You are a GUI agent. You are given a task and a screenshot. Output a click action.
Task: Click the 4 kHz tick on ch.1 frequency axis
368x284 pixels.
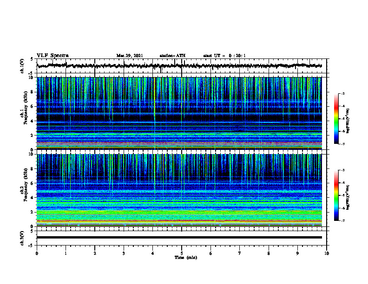33,121
